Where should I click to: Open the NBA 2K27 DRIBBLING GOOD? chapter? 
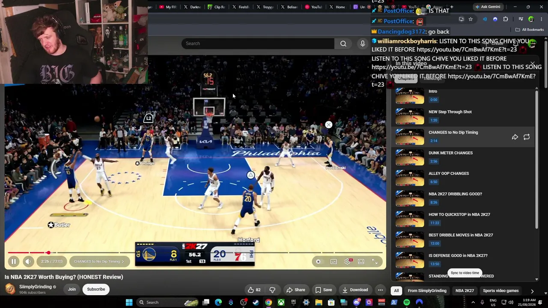464,198
